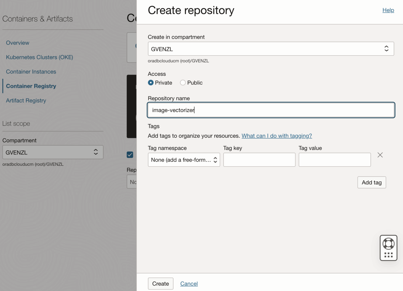Open Kubernetes Clusters (OKE) section
Image resolution: width=403 pixels, height=291 pixels.
(x=39, y=57)
